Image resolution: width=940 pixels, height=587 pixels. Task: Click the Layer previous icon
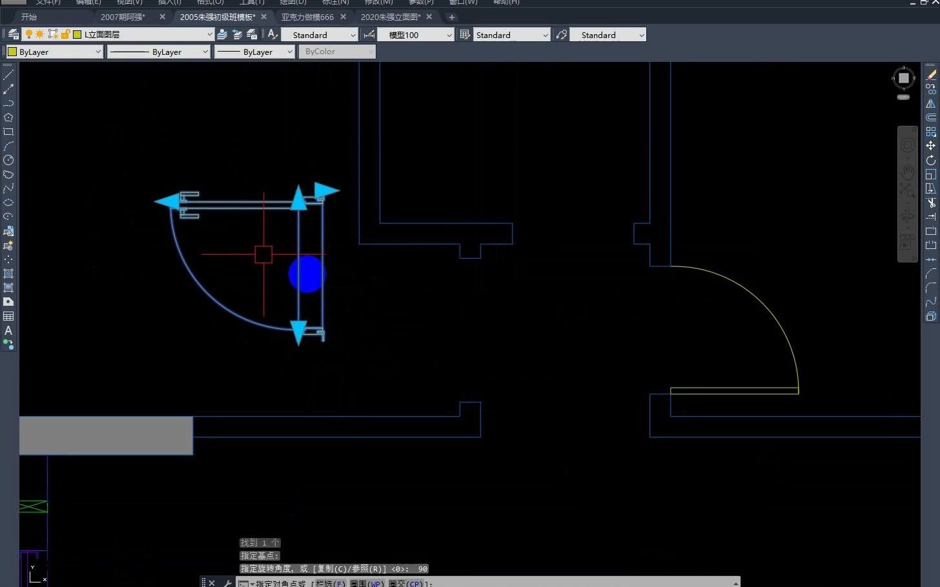[238, 35]
